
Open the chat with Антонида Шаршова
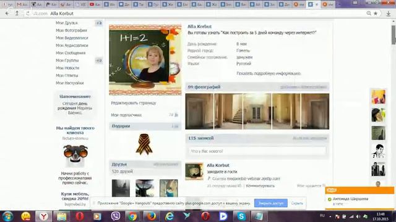350,199
